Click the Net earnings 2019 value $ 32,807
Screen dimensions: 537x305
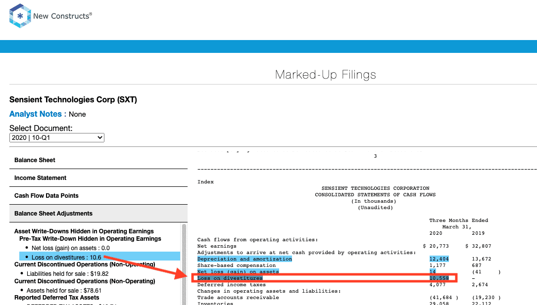pyautogui.click(x=478, y=246)
